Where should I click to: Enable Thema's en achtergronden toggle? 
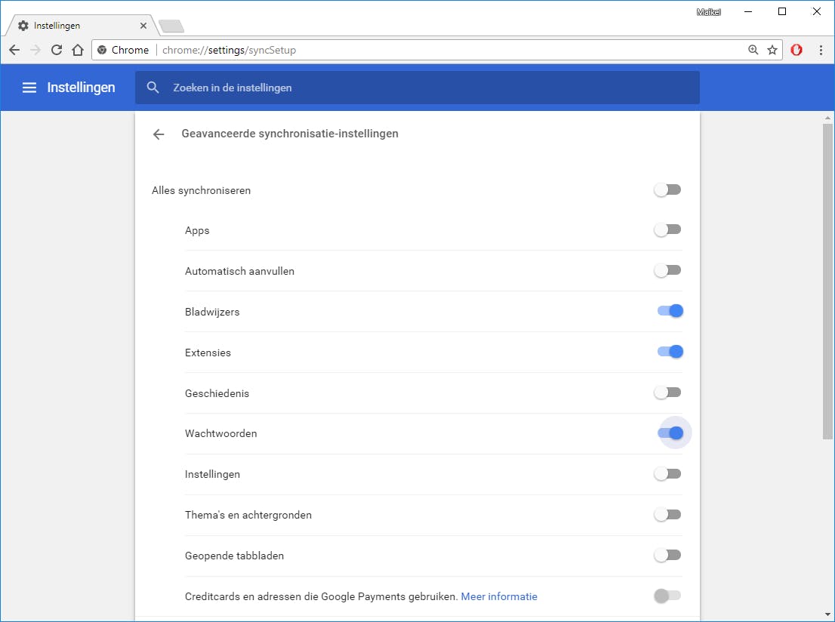(x=668, y=514)
